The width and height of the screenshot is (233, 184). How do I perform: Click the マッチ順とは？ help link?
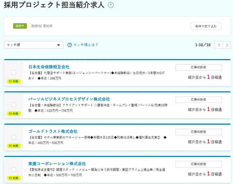pyautogui.click(x=85, y=45)
